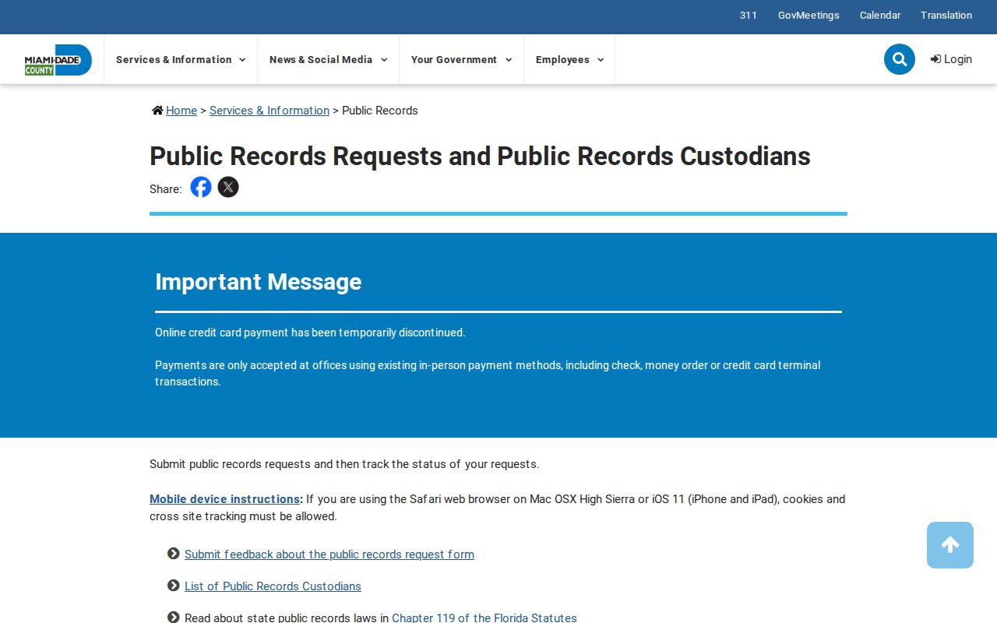Viewport: 997px width, 623px height.
Task: Click text 'Online credit card payment has been temporarily discontinued.'
Action: [x=310, y=333]
